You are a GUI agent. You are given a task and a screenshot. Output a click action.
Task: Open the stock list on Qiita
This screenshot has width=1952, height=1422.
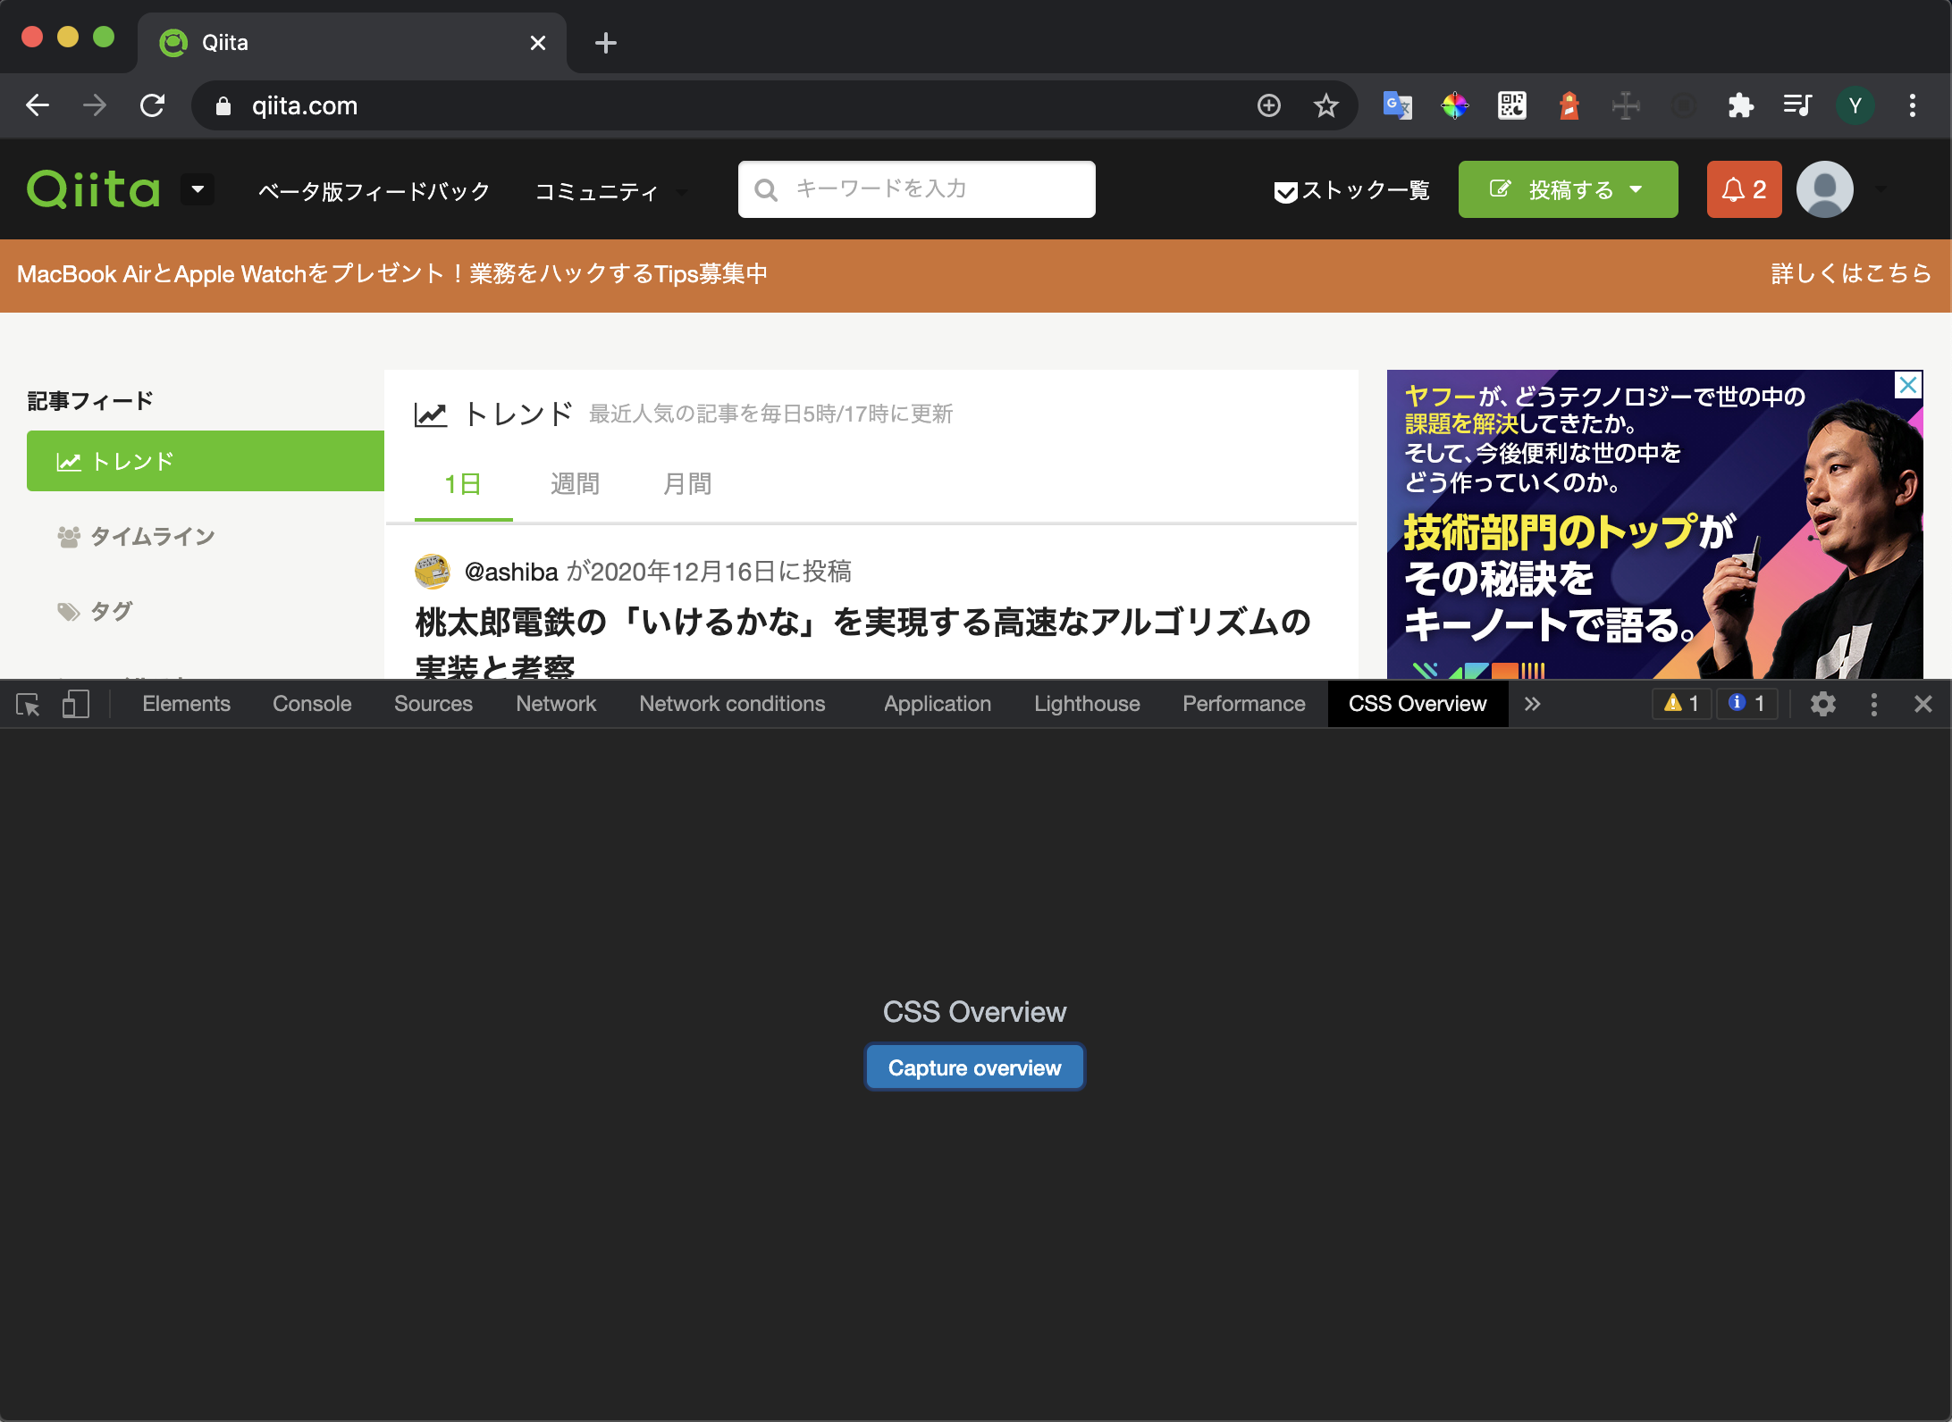click(1350, 189)
